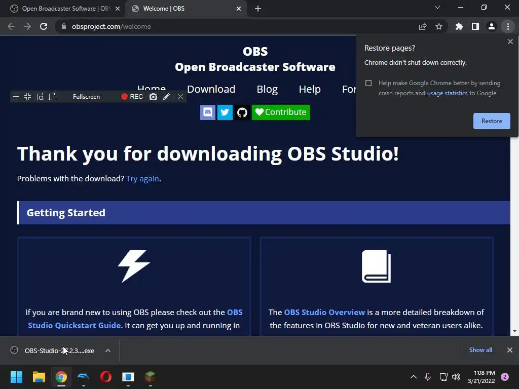Open the GitHub icon link
519x389 pixels.
pos(242,112)
